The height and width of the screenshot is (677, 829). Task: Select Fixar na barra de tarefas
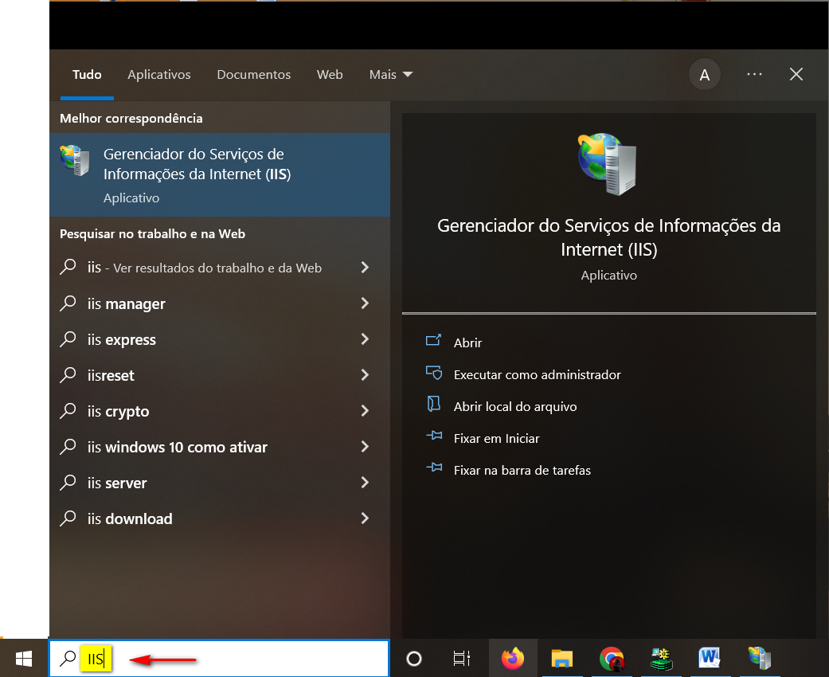pos(522,470)
